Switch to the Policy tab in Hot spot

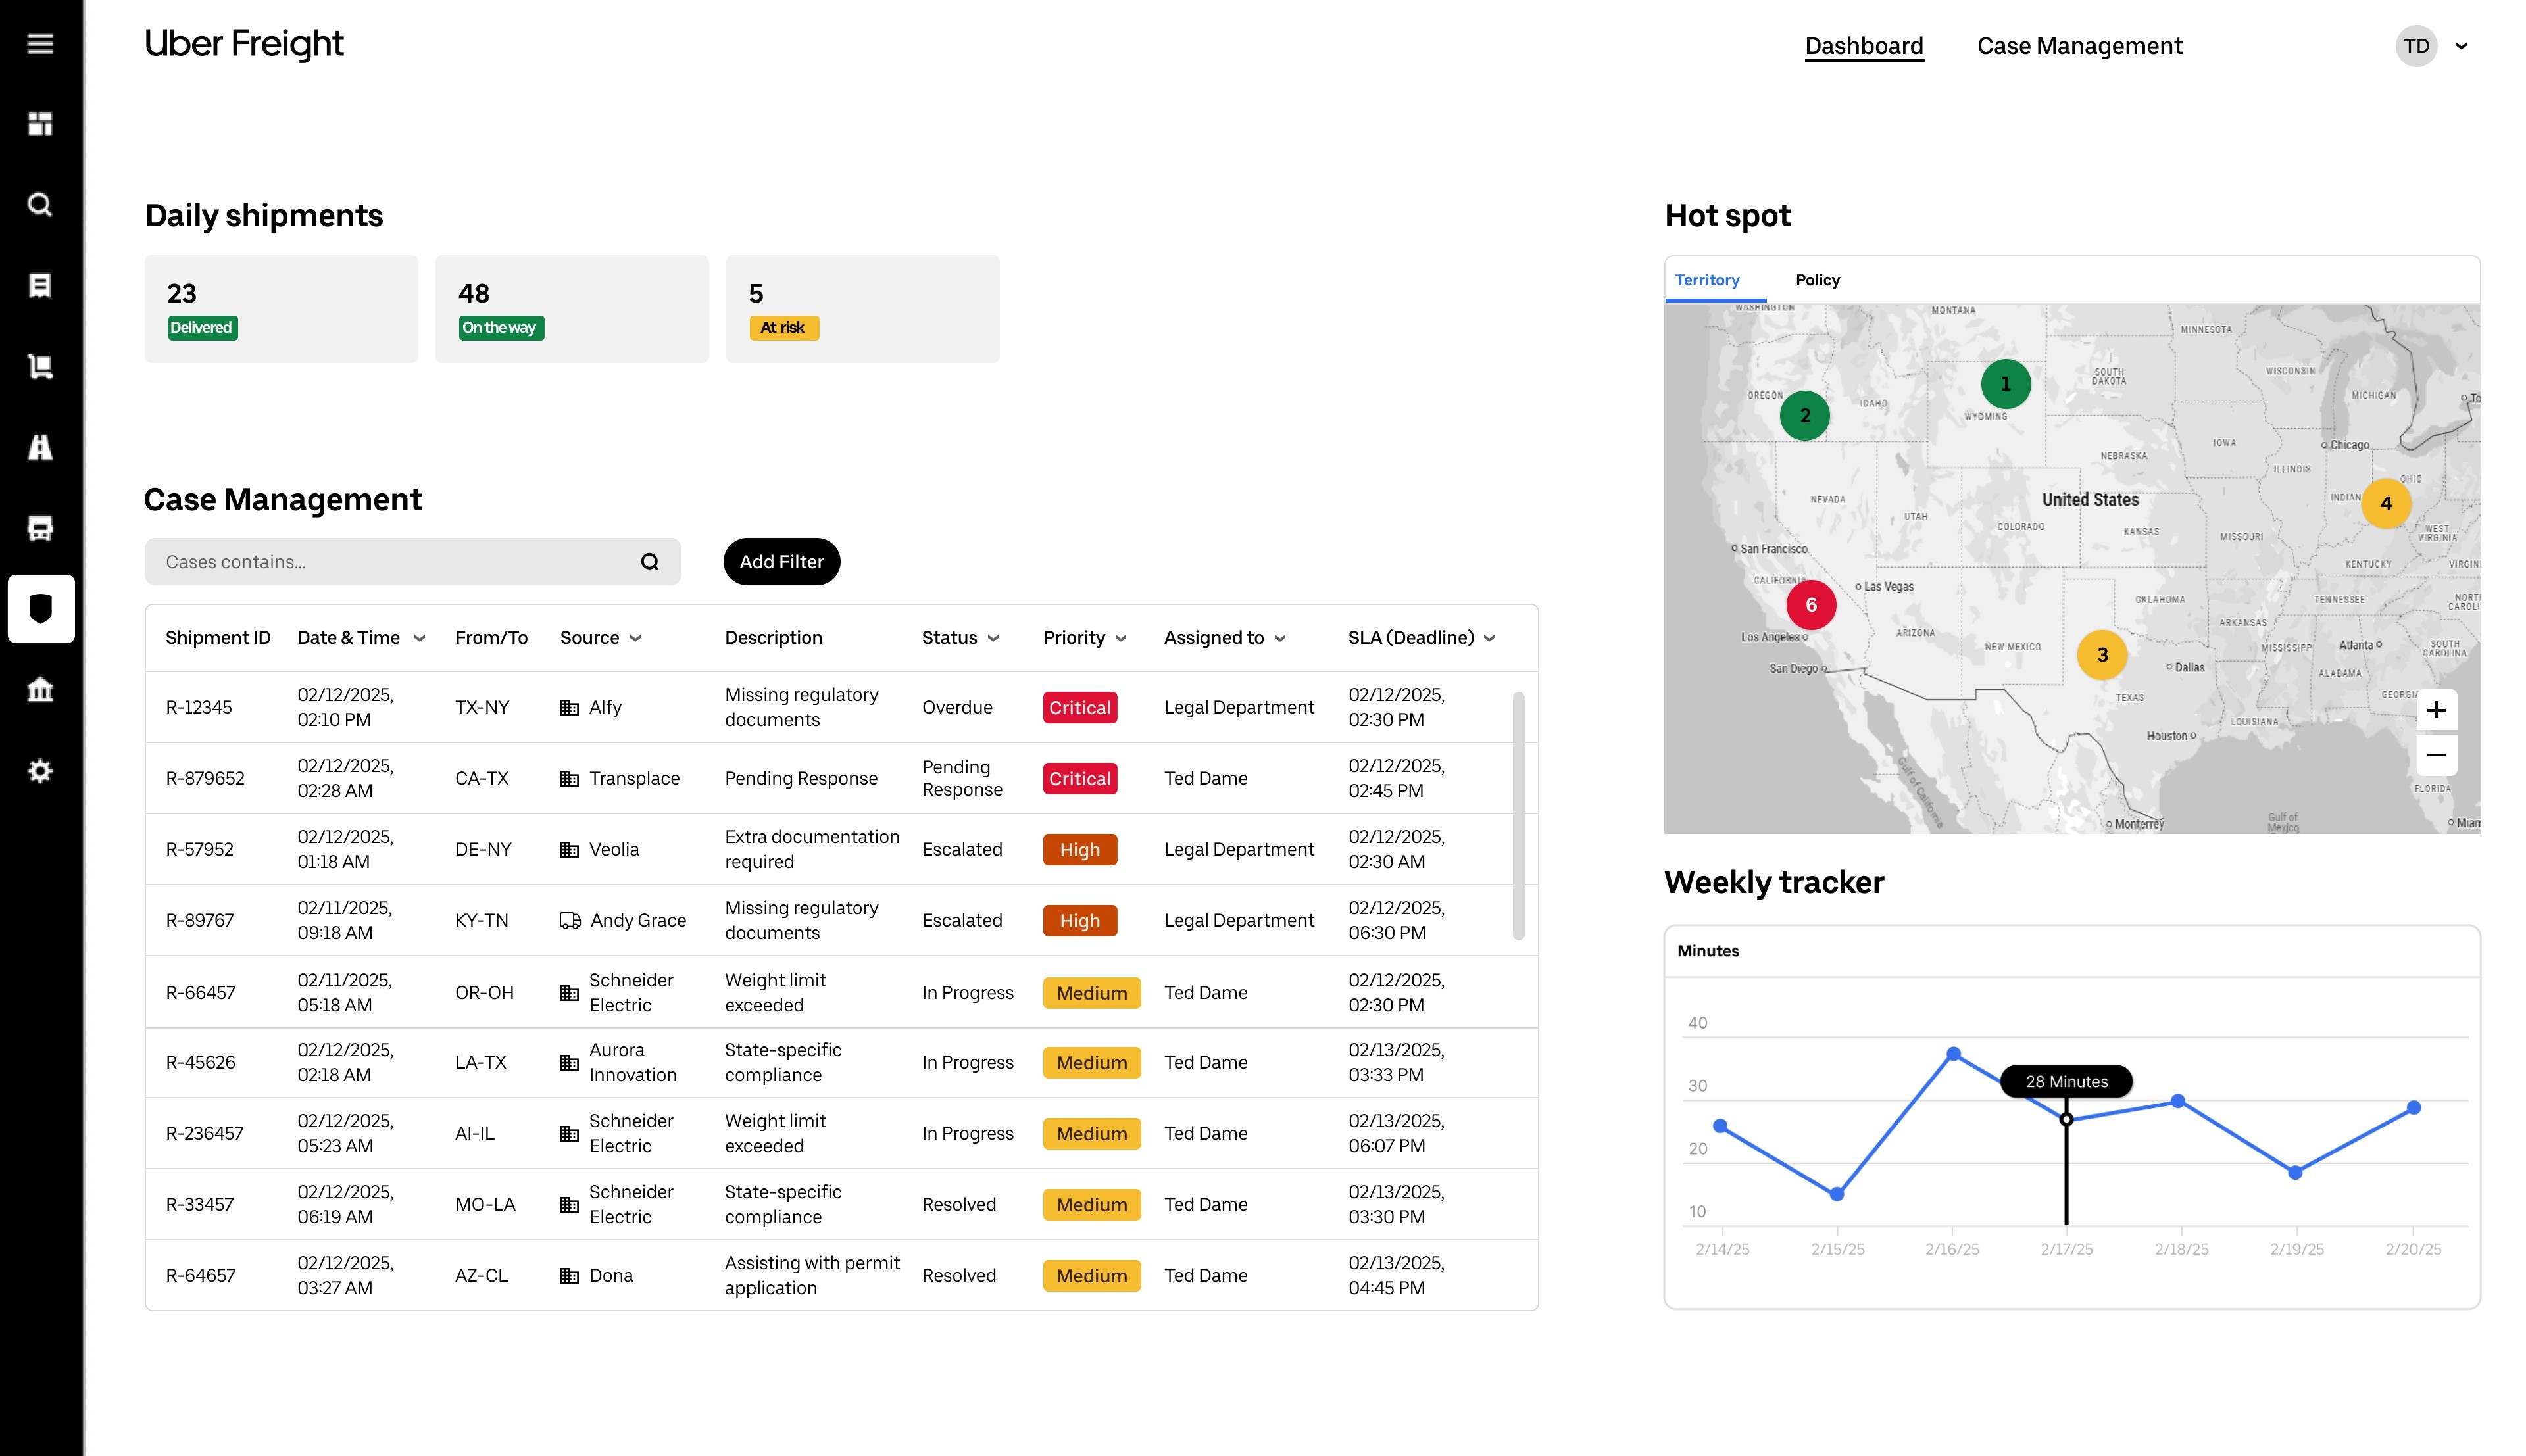point(1817,280)
